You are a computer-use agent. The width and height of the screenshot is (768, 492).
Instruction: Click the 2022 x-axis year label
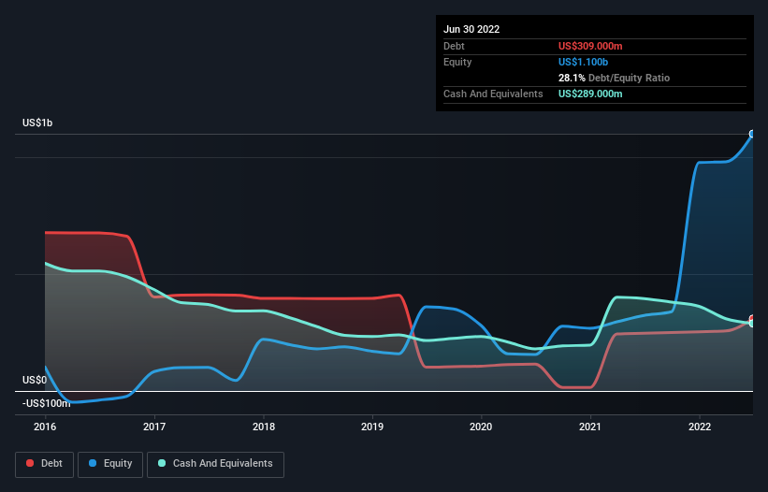click(x=700, y=427)
